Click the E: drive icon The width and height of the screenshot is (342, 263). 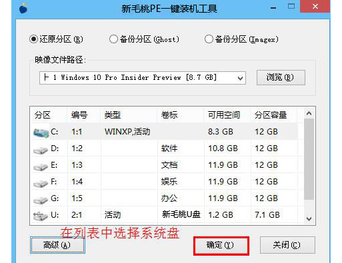[x=41, y=166]
